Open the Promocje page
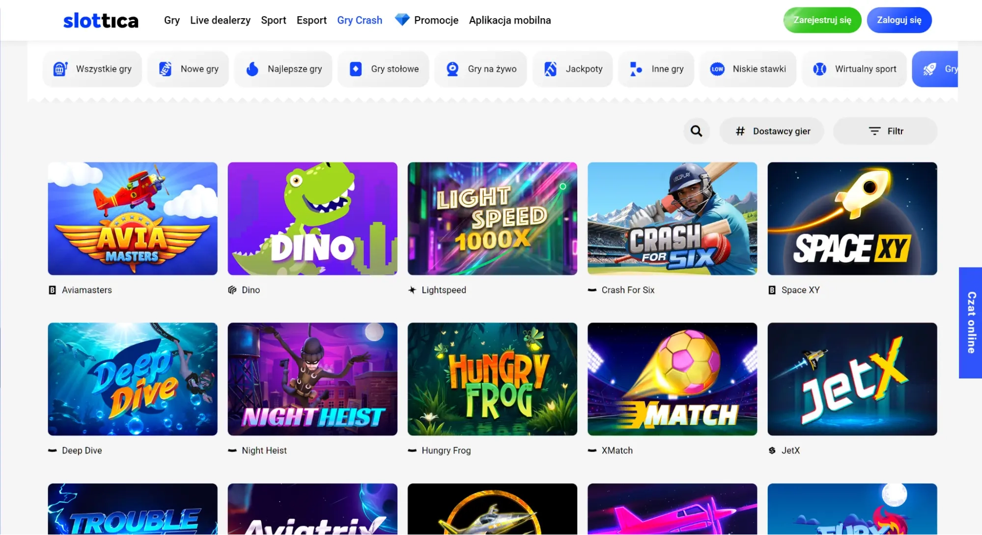The image size is (982, 535). (x=436, y=20)
